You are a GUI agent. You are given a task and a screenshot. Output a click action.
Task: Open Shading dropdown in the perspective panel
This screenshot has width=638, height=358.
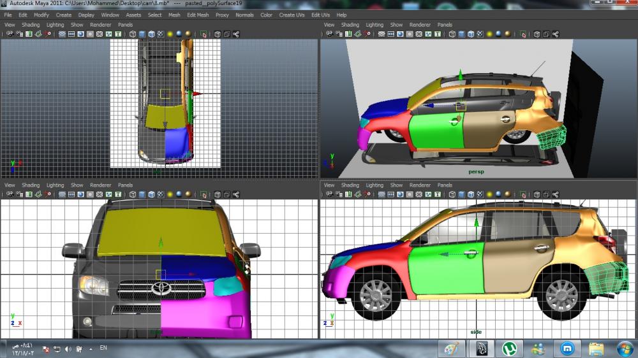coord(350,25)
